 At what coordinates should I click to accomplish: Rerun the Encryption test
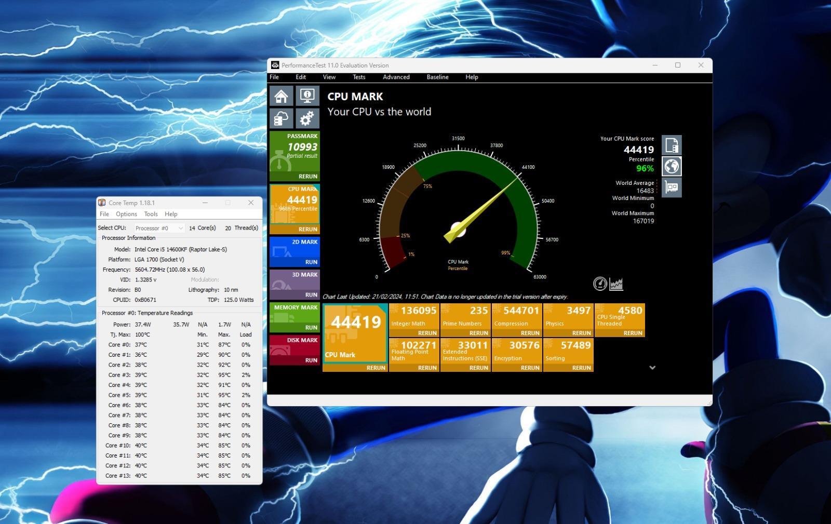point(530,368)
